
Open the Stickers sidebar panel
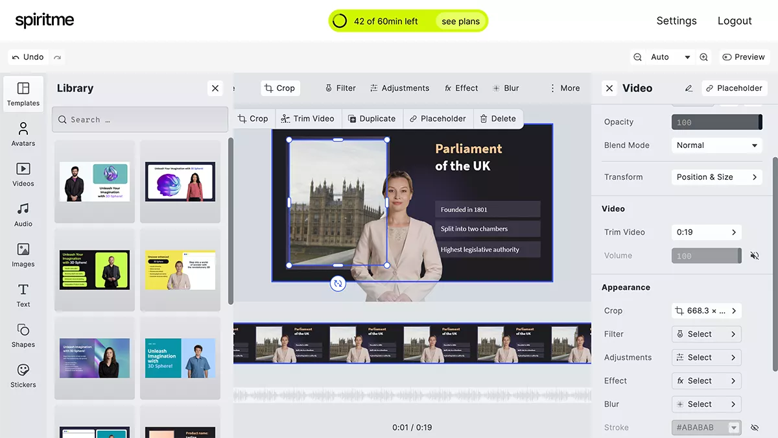click(x=23, y=376)
